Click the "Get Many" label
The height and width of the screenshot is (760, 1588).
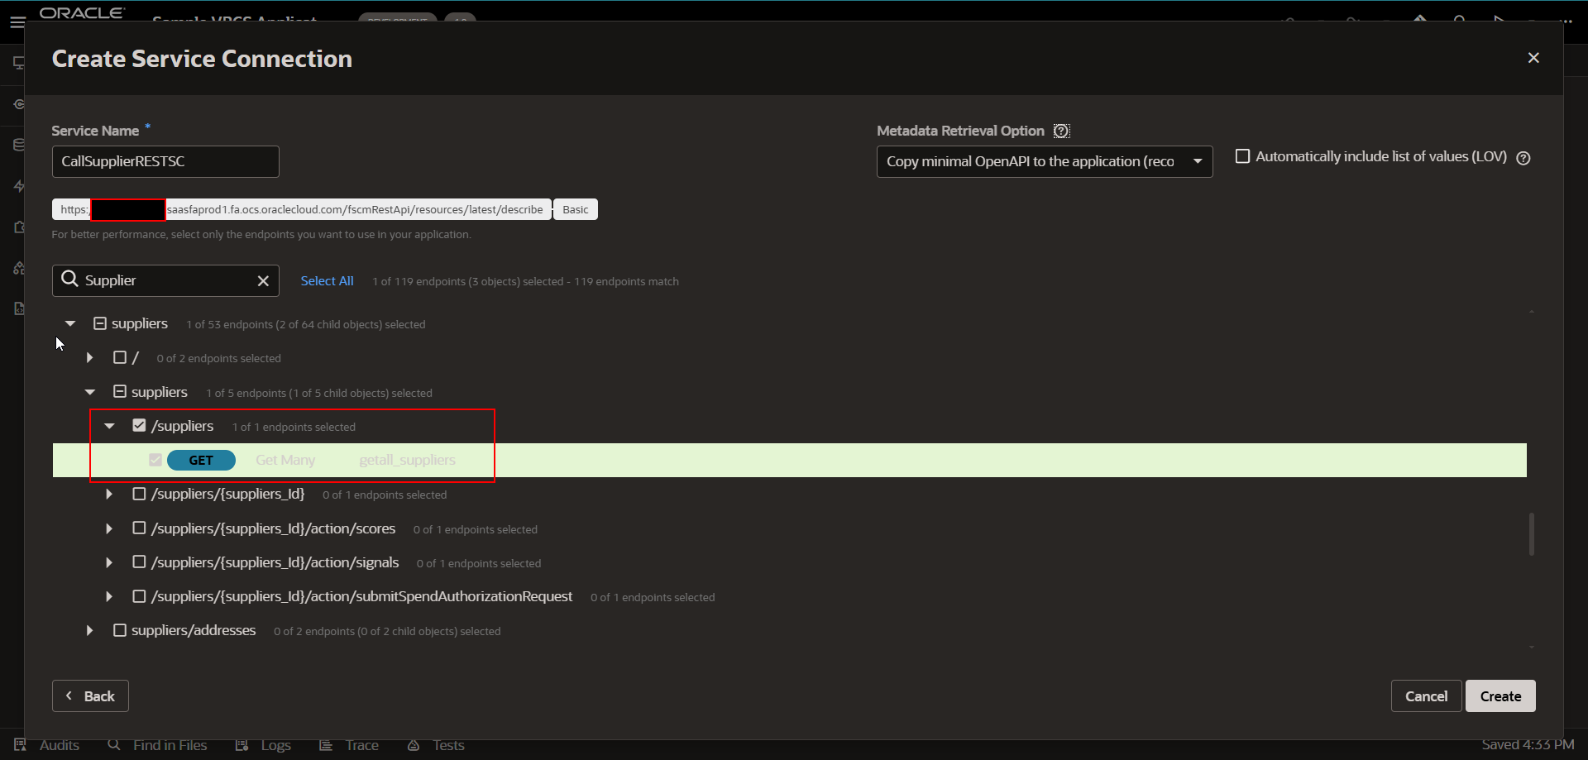coord(285,460)
